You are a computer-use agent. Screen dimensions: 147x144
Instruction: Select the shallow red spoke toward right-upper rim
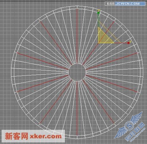112,61
